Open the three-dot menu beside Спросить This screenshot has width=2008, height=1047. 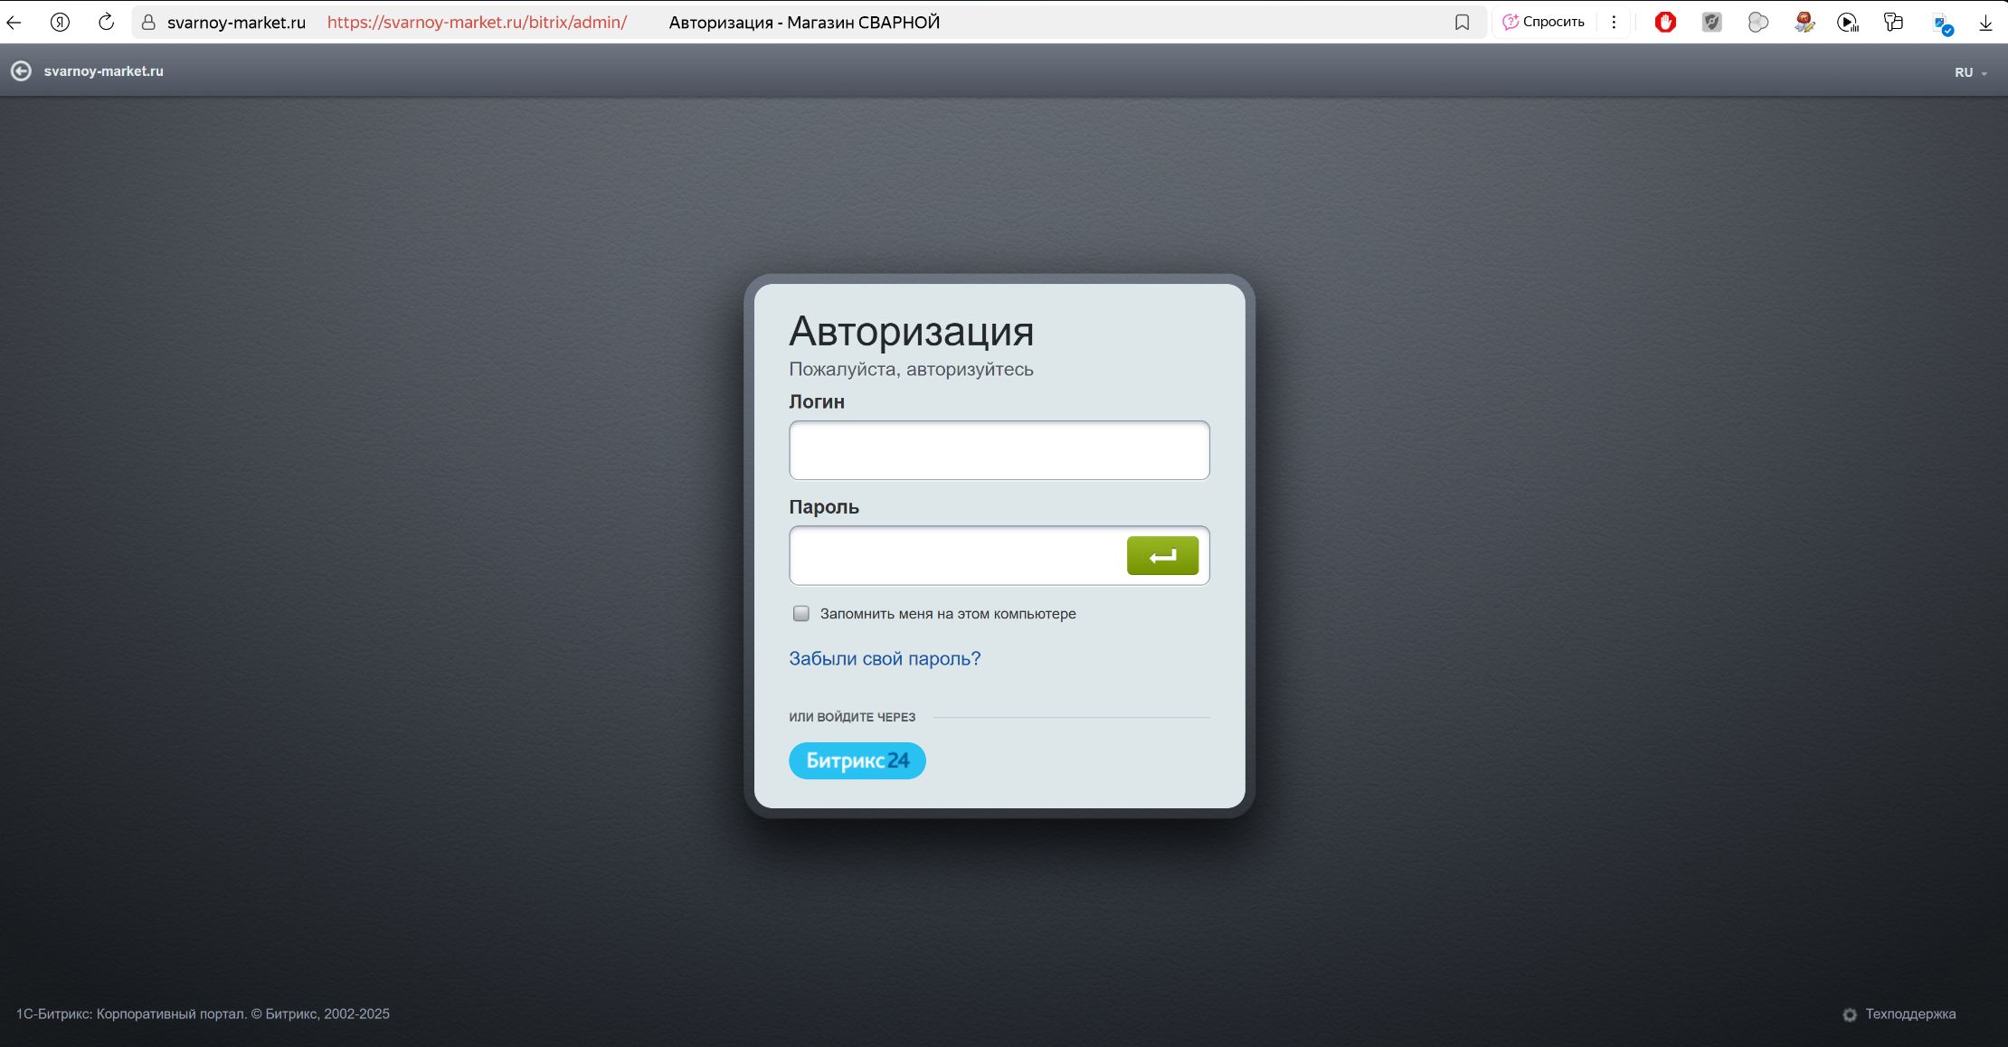pos(1614,23)
